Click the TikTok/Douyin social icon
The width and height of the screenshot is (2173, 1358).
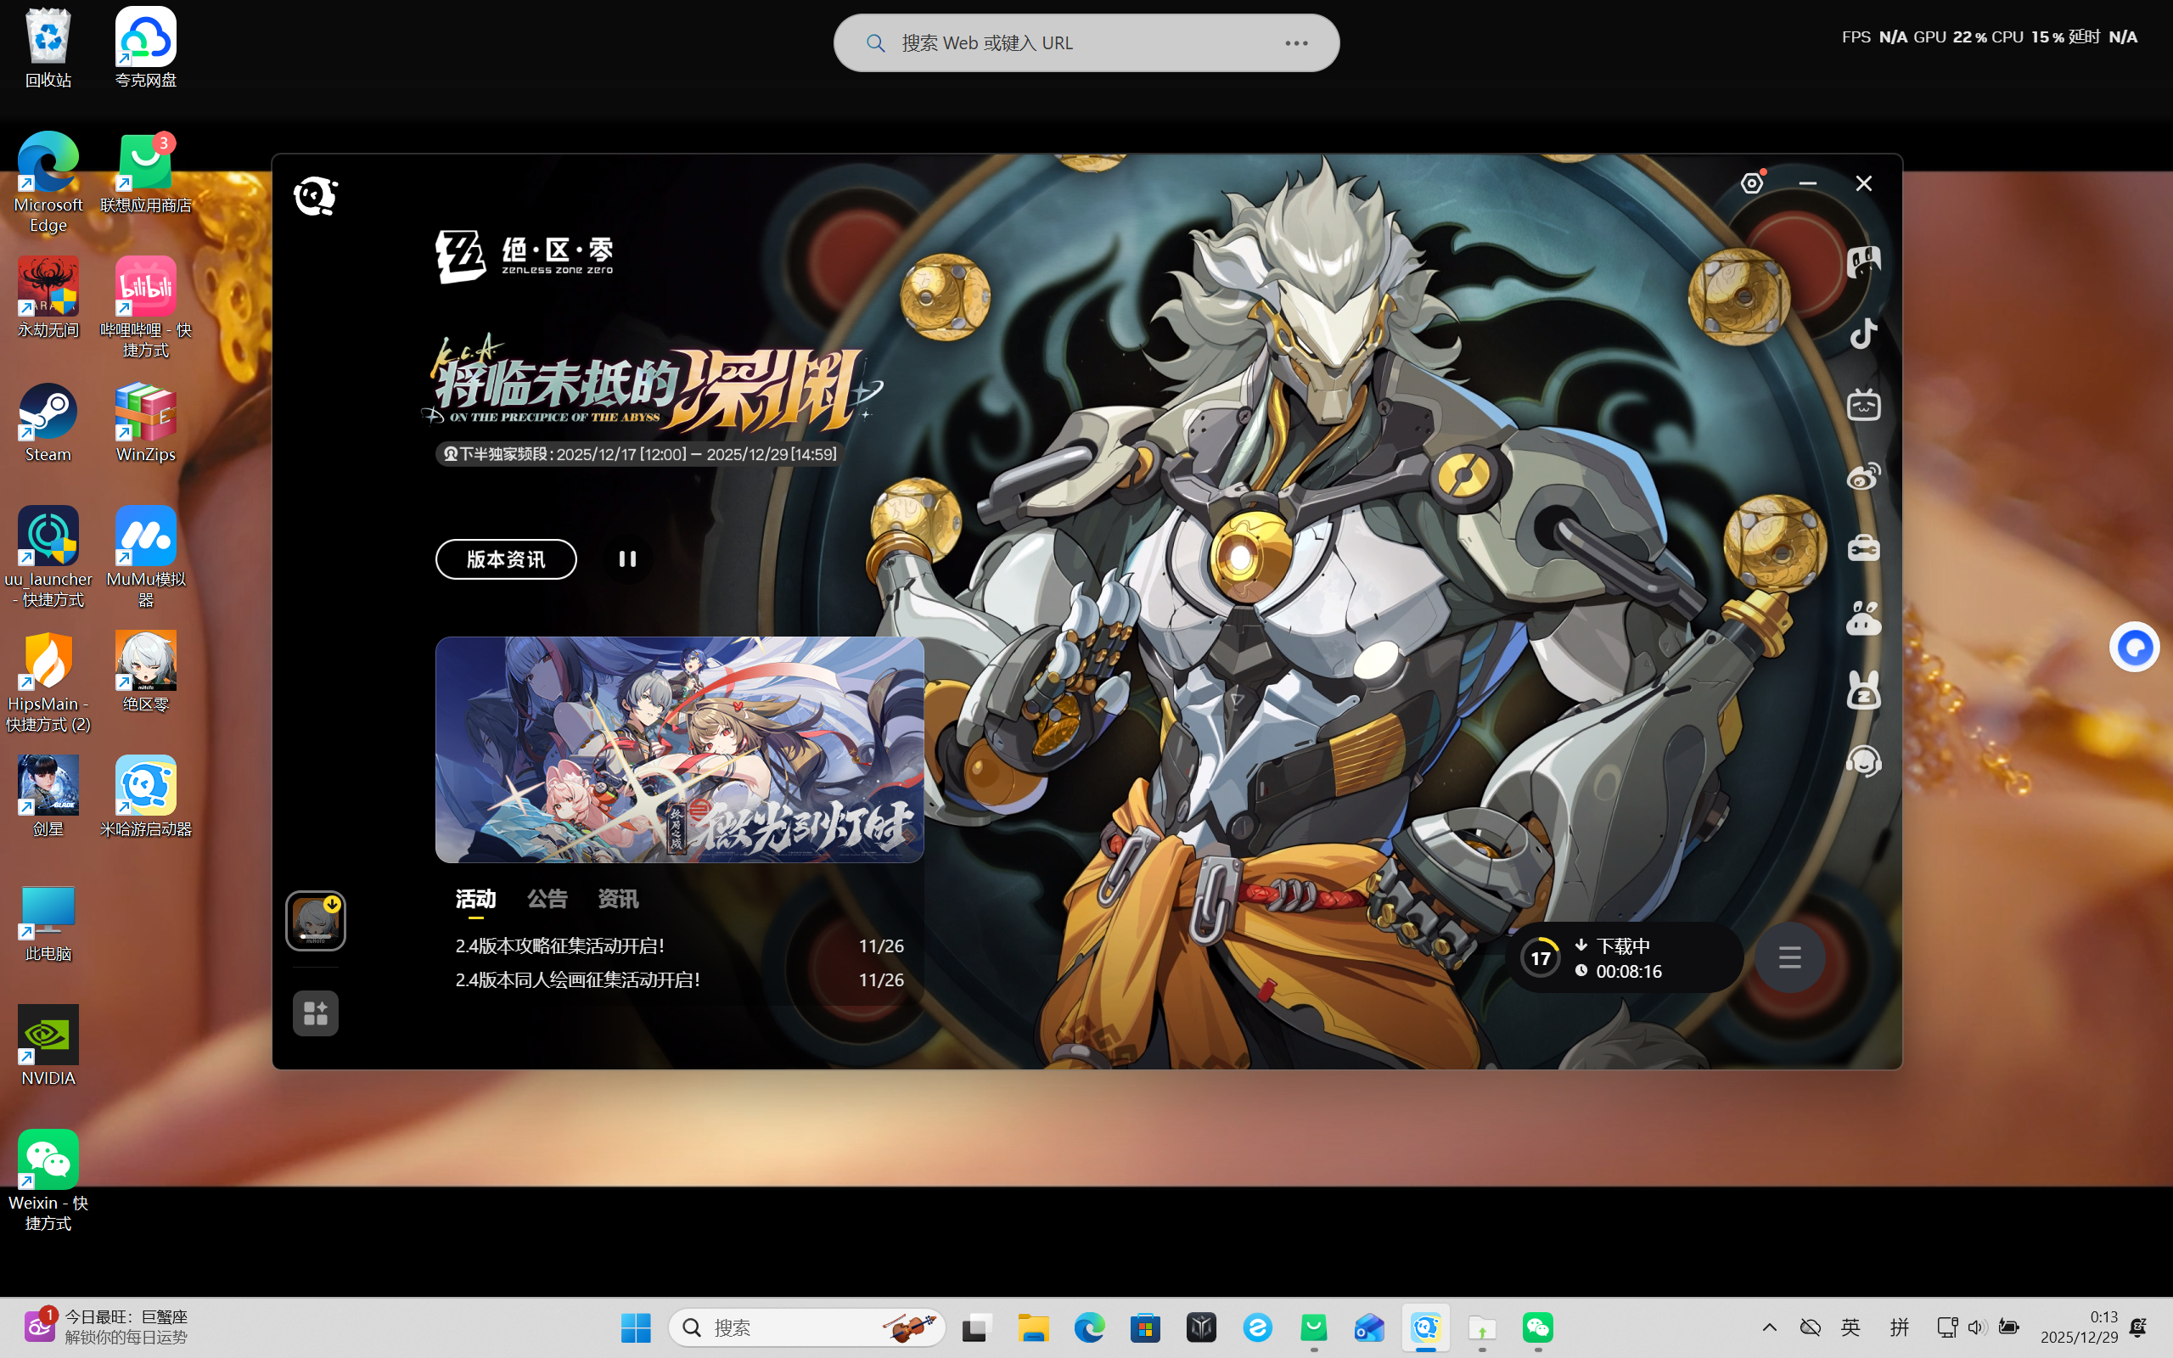click(x=1863, y=334)
